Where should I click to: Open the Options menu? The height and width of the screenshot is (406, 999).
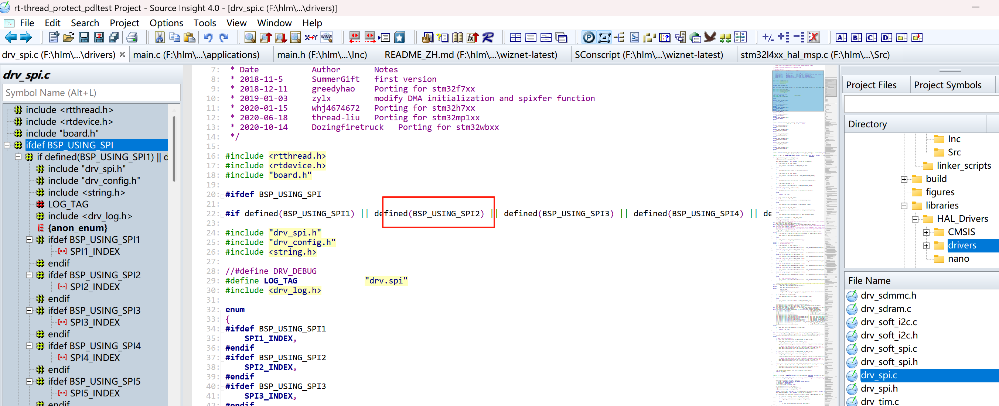coord(166,23)
